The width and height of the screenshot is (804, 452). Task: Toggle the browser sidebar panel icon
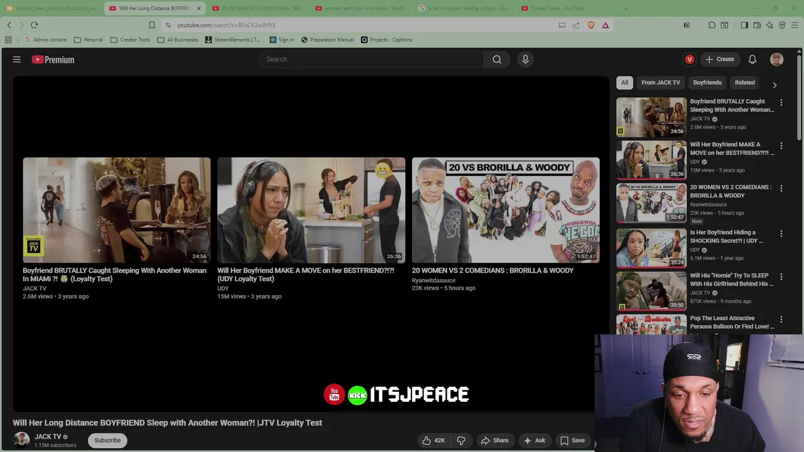[x=744, y=25]
